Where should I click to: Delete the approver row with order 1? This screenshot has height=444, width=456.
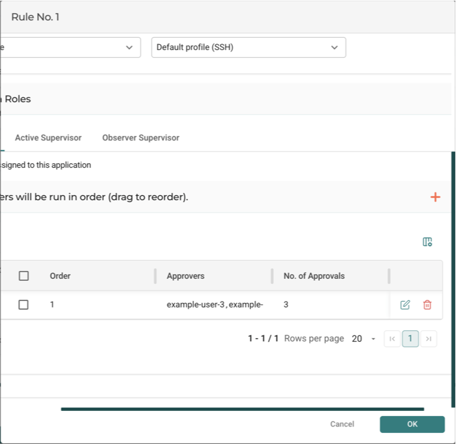[x=427, y=305]
